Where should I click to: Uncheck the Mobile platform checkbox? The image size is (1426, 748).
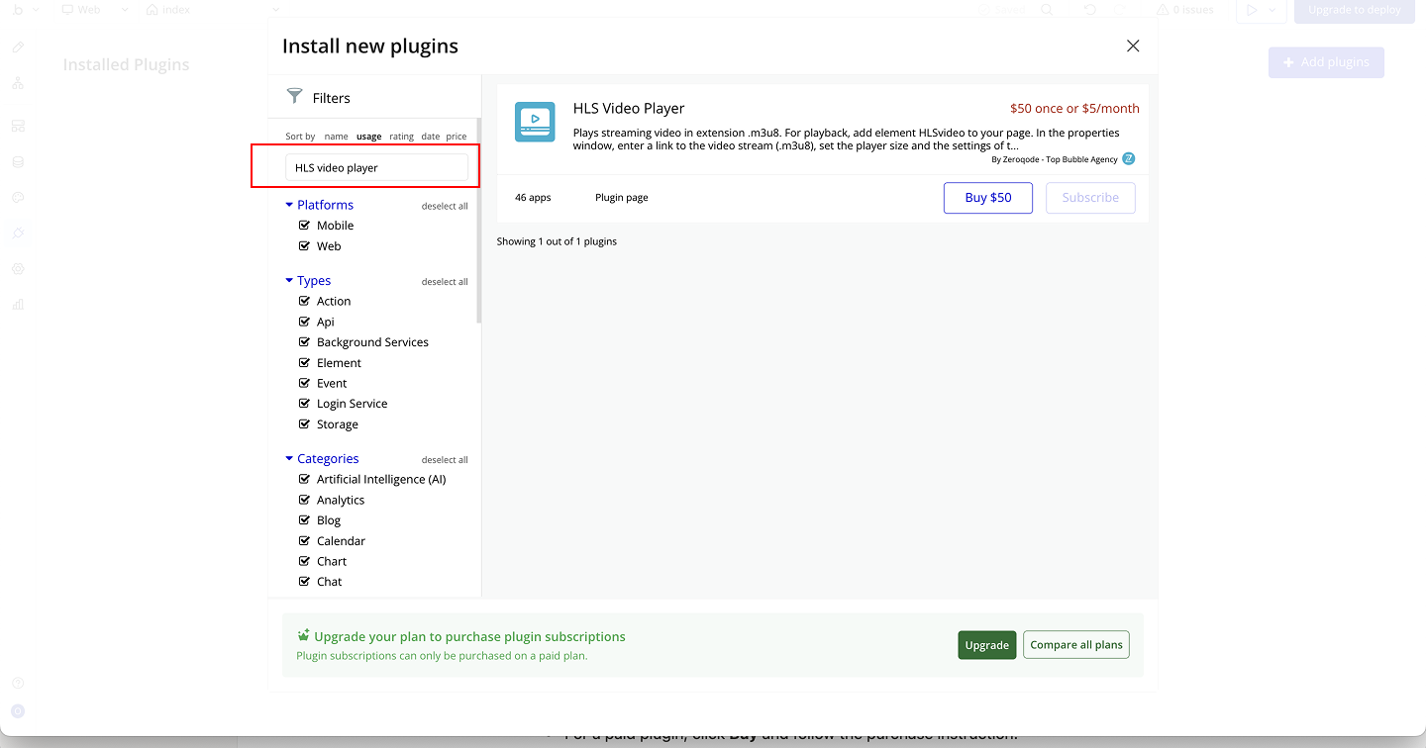[x=305, y=226]
